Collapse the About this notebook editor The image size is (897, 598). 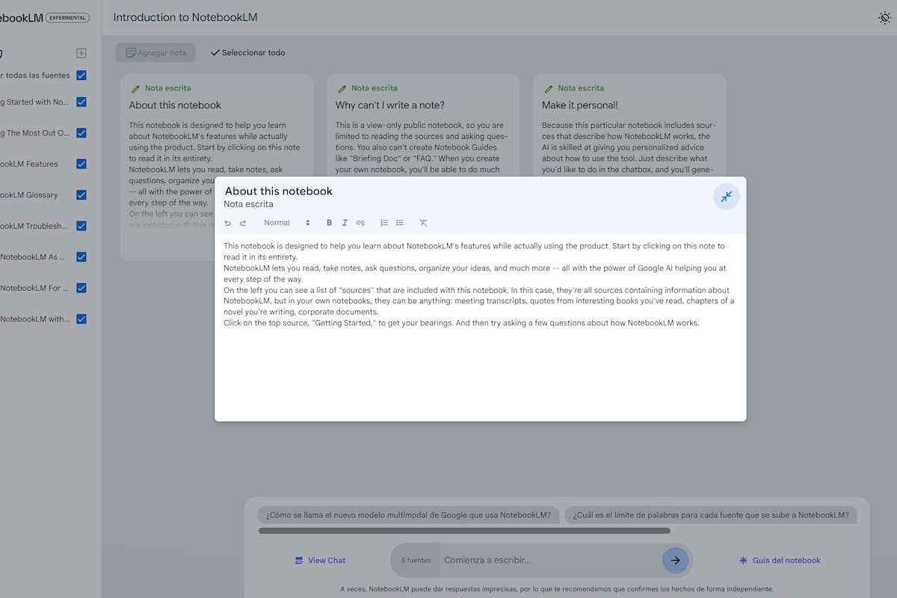pyautogui.click(x=726, y=196)
